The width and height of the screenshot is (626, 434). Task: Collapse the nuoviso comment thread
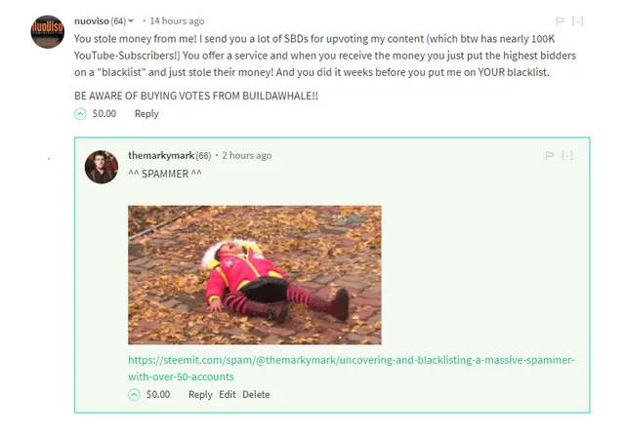coord(578,20)
